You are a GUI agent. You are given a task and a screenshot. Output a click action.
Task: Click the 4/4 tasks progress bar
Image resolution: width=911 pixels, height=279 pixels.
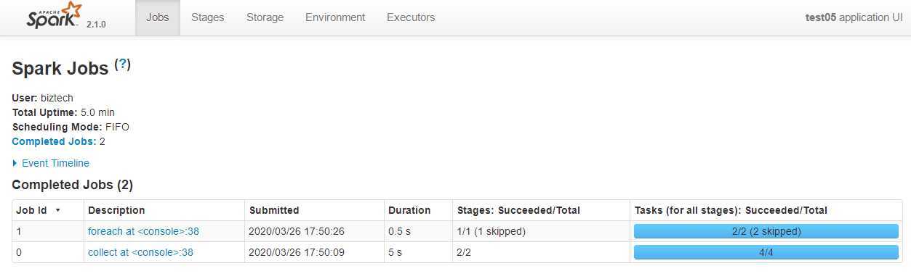coord(766,252)
